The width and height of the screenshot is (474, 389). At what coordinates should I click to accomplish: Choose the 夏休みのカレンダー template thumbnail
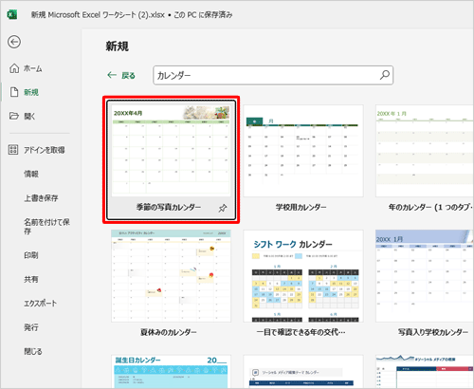point(171,276)
